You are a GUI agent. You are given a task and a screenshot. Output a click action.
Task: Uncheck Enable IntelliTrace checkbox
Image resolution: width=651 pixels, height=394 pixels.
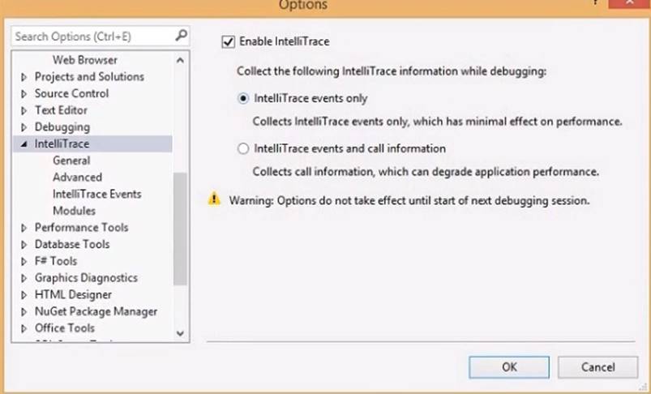228,41
